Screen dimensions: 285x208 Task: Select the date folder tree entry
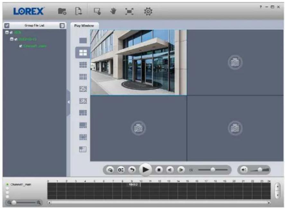[x=27, y=39]
